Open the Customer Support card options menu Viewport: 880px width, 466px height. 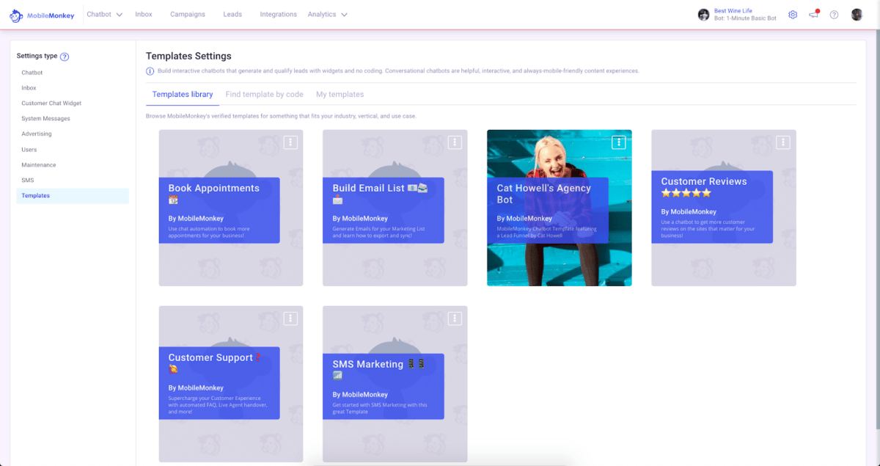point(290,318)
